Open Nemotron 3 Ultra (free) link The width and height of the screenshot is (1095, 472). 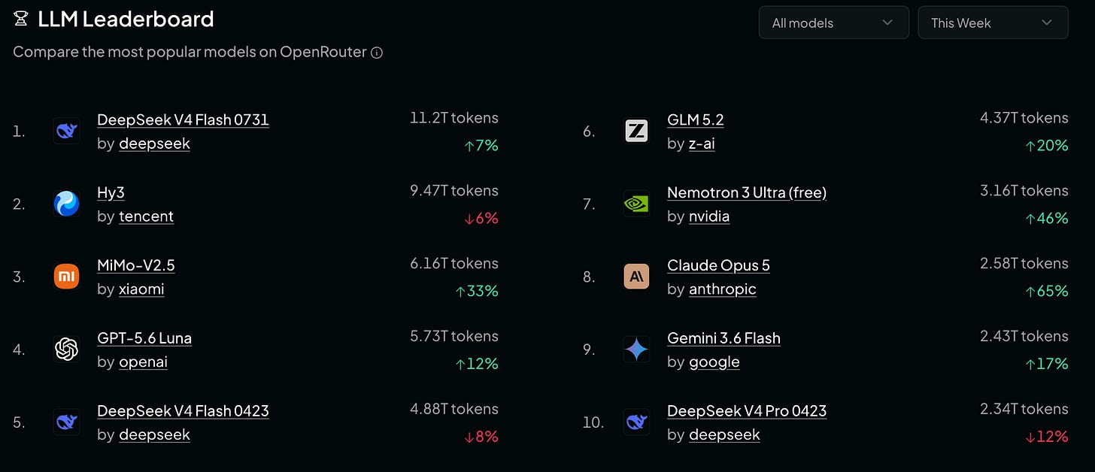tap(747, 192)
